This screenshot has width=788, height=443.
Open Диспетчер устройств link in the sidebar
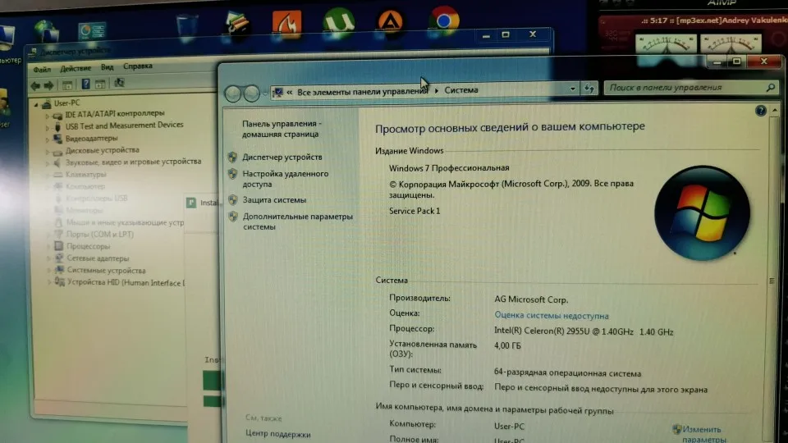tap(282, 158)
